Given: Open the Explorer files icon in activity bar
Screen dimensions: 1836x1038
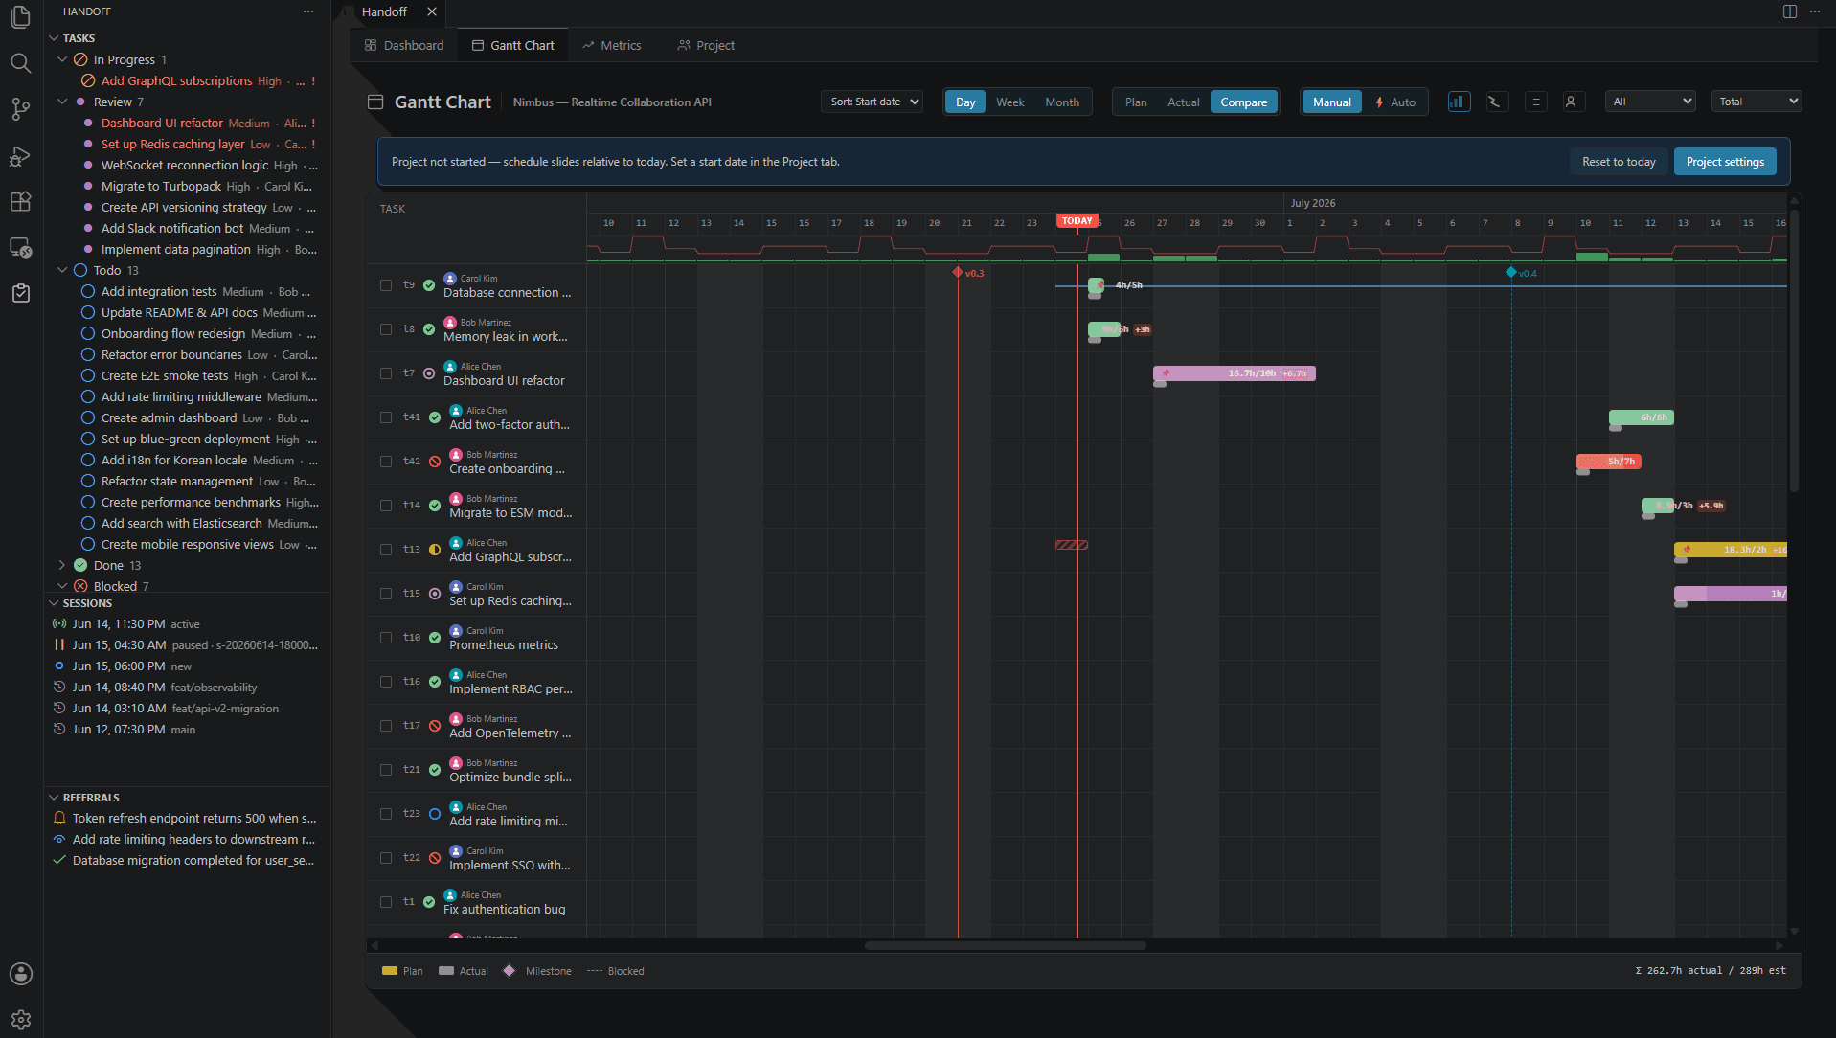Looking at the screenshot, I should point(20,17).
